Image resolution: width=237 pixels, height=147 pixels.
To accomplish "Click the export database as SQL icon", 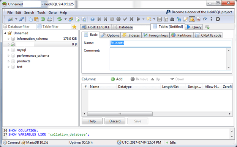I will point(84,19).
